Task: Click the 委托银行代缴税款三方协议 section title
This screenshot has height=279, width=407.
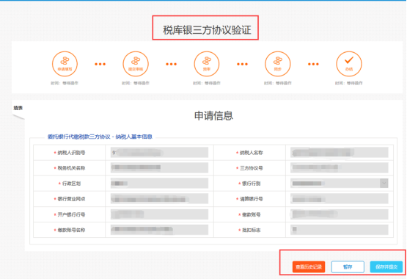Action: [x=100, y=137]
